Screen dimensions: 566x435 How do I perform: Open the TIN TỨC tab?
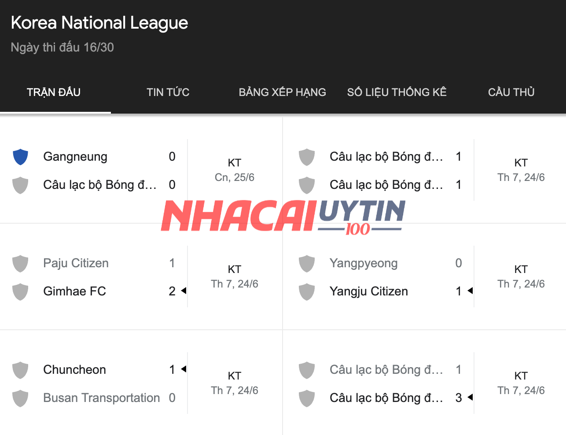pyautogui.click(x=168, y=92)
